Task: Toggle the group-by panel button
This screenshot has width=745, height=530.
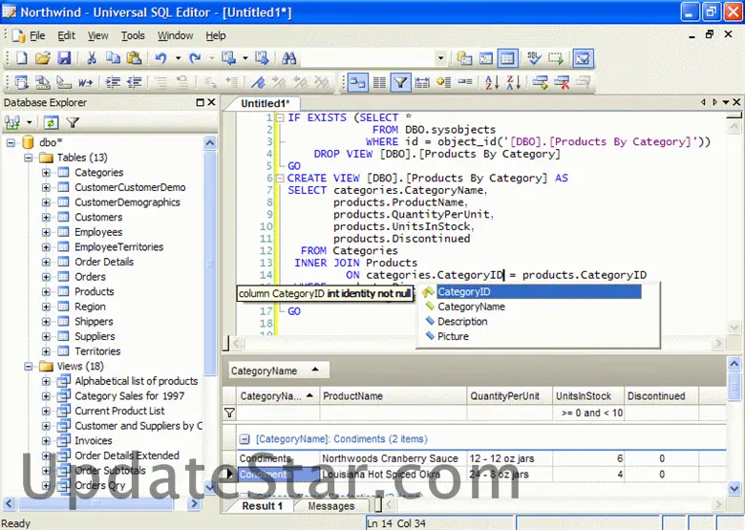Action: click(x=358, y=83)
